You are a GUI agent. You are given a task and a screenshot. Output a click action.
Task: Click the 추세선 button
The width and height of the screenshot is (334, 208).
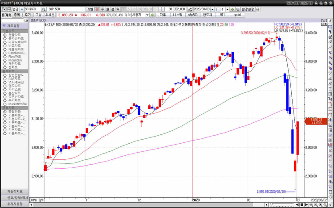point(50,15)
